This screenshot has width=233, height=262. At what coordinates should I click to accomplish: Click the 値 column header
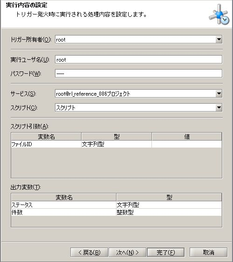click(187, 136)
